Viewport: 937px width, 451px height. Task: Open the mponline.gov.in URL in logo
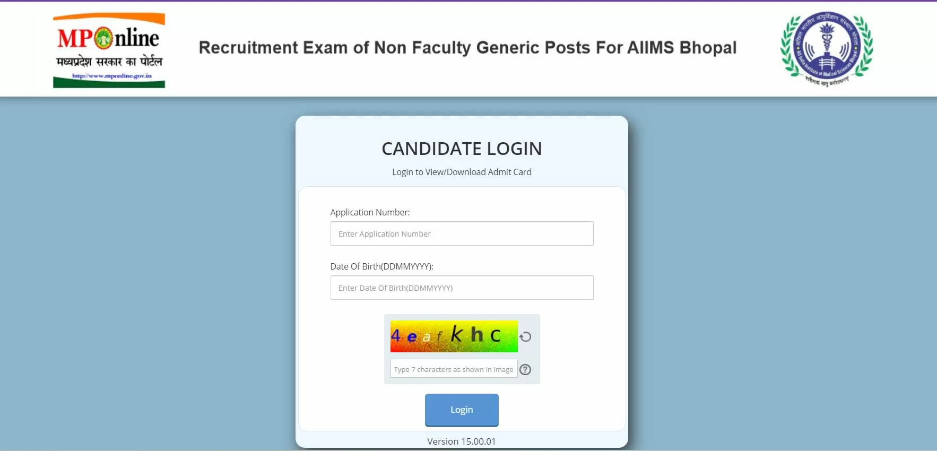[x=112, y=76]
